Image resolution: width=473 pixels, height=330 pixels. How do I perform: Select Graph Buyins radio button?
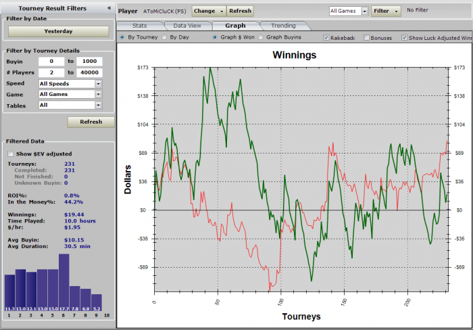click(261, 37)
